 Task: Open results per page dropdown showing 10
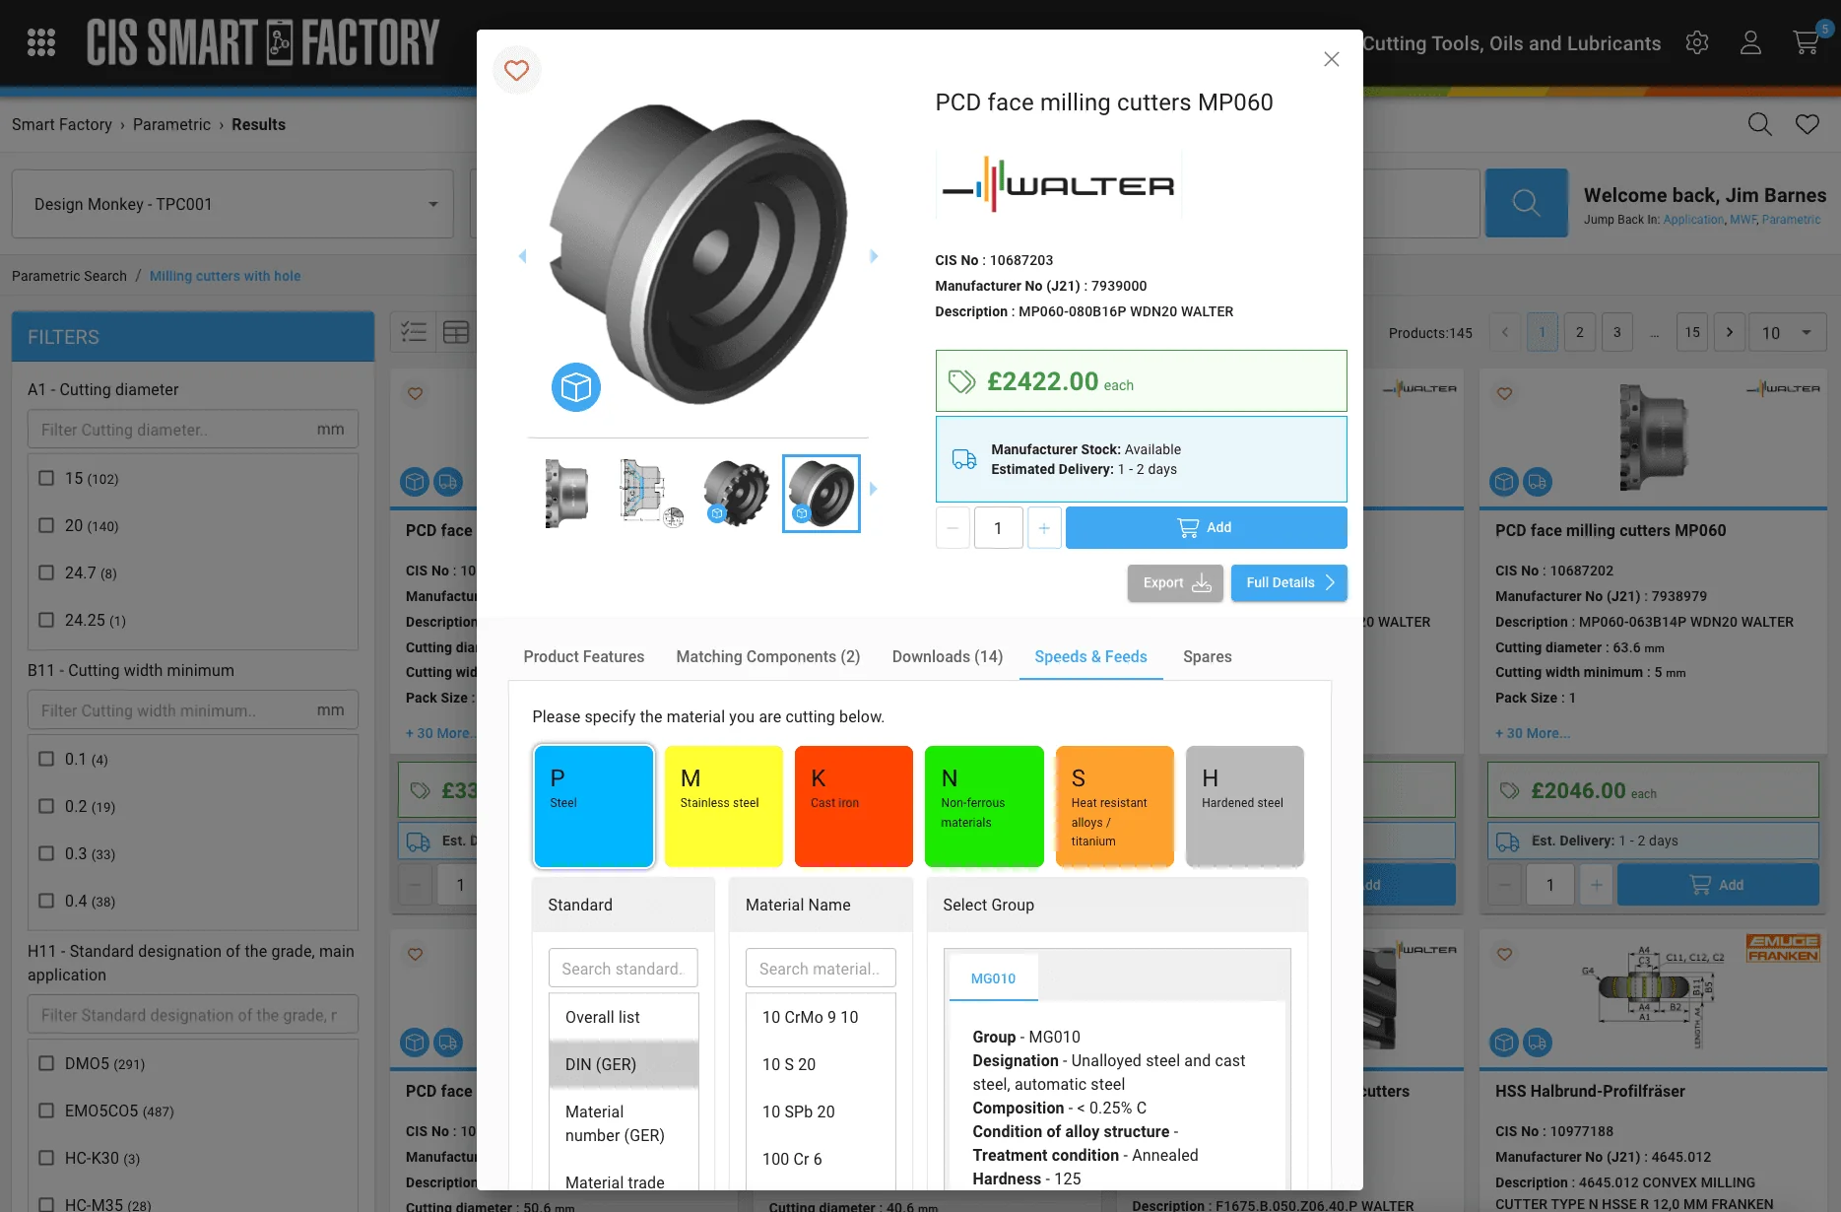(x=1790, y=332)
